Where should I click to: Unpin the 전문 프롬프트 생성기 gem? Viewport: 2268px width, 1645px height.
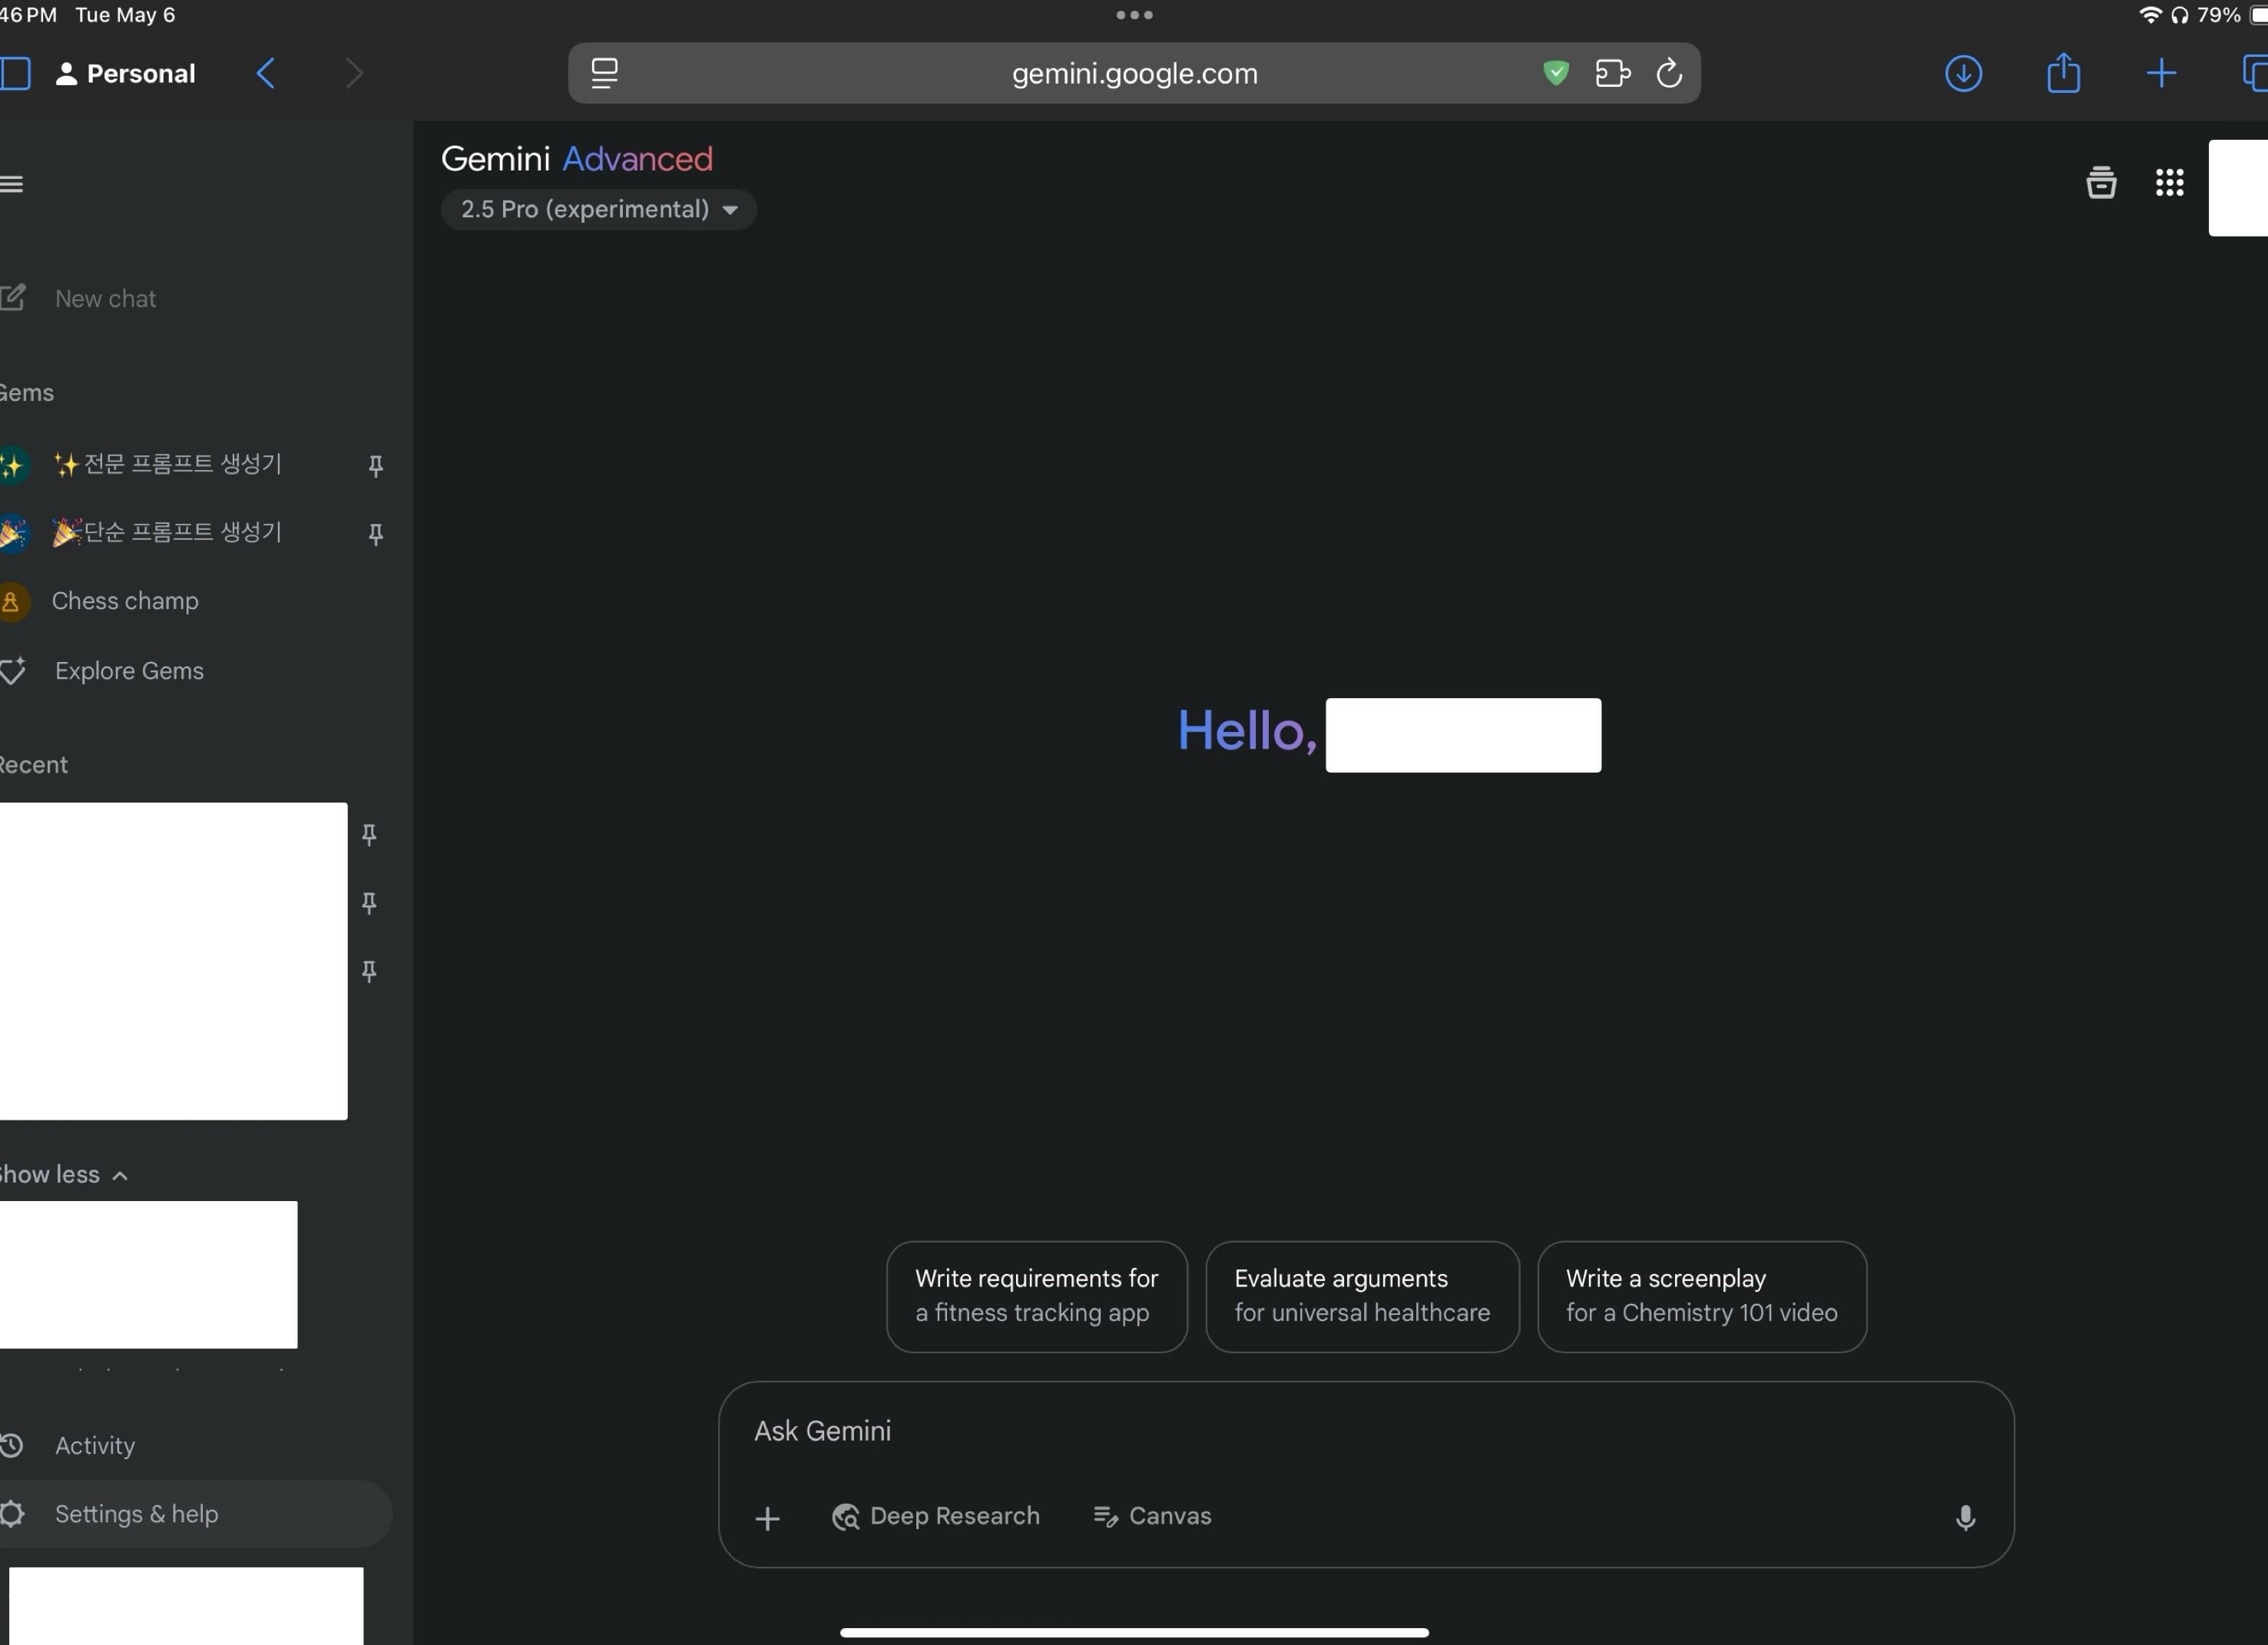375,465
